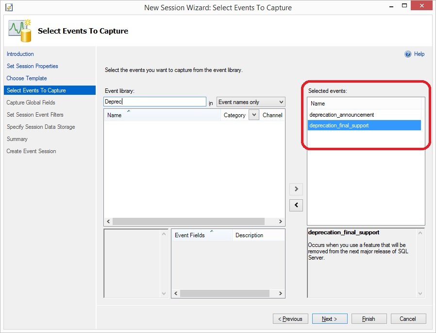Image resolution: width=436 pixels, height=333 pixels.
Task: Click Event Fields scrollbar left arrow
Action: point(176,293)
